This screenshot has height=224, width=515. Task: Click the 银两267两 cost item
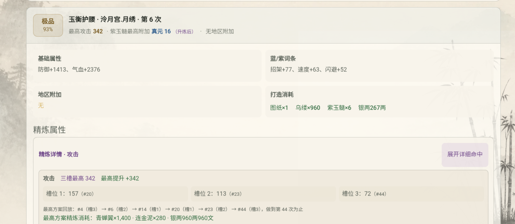coord(372,108)
